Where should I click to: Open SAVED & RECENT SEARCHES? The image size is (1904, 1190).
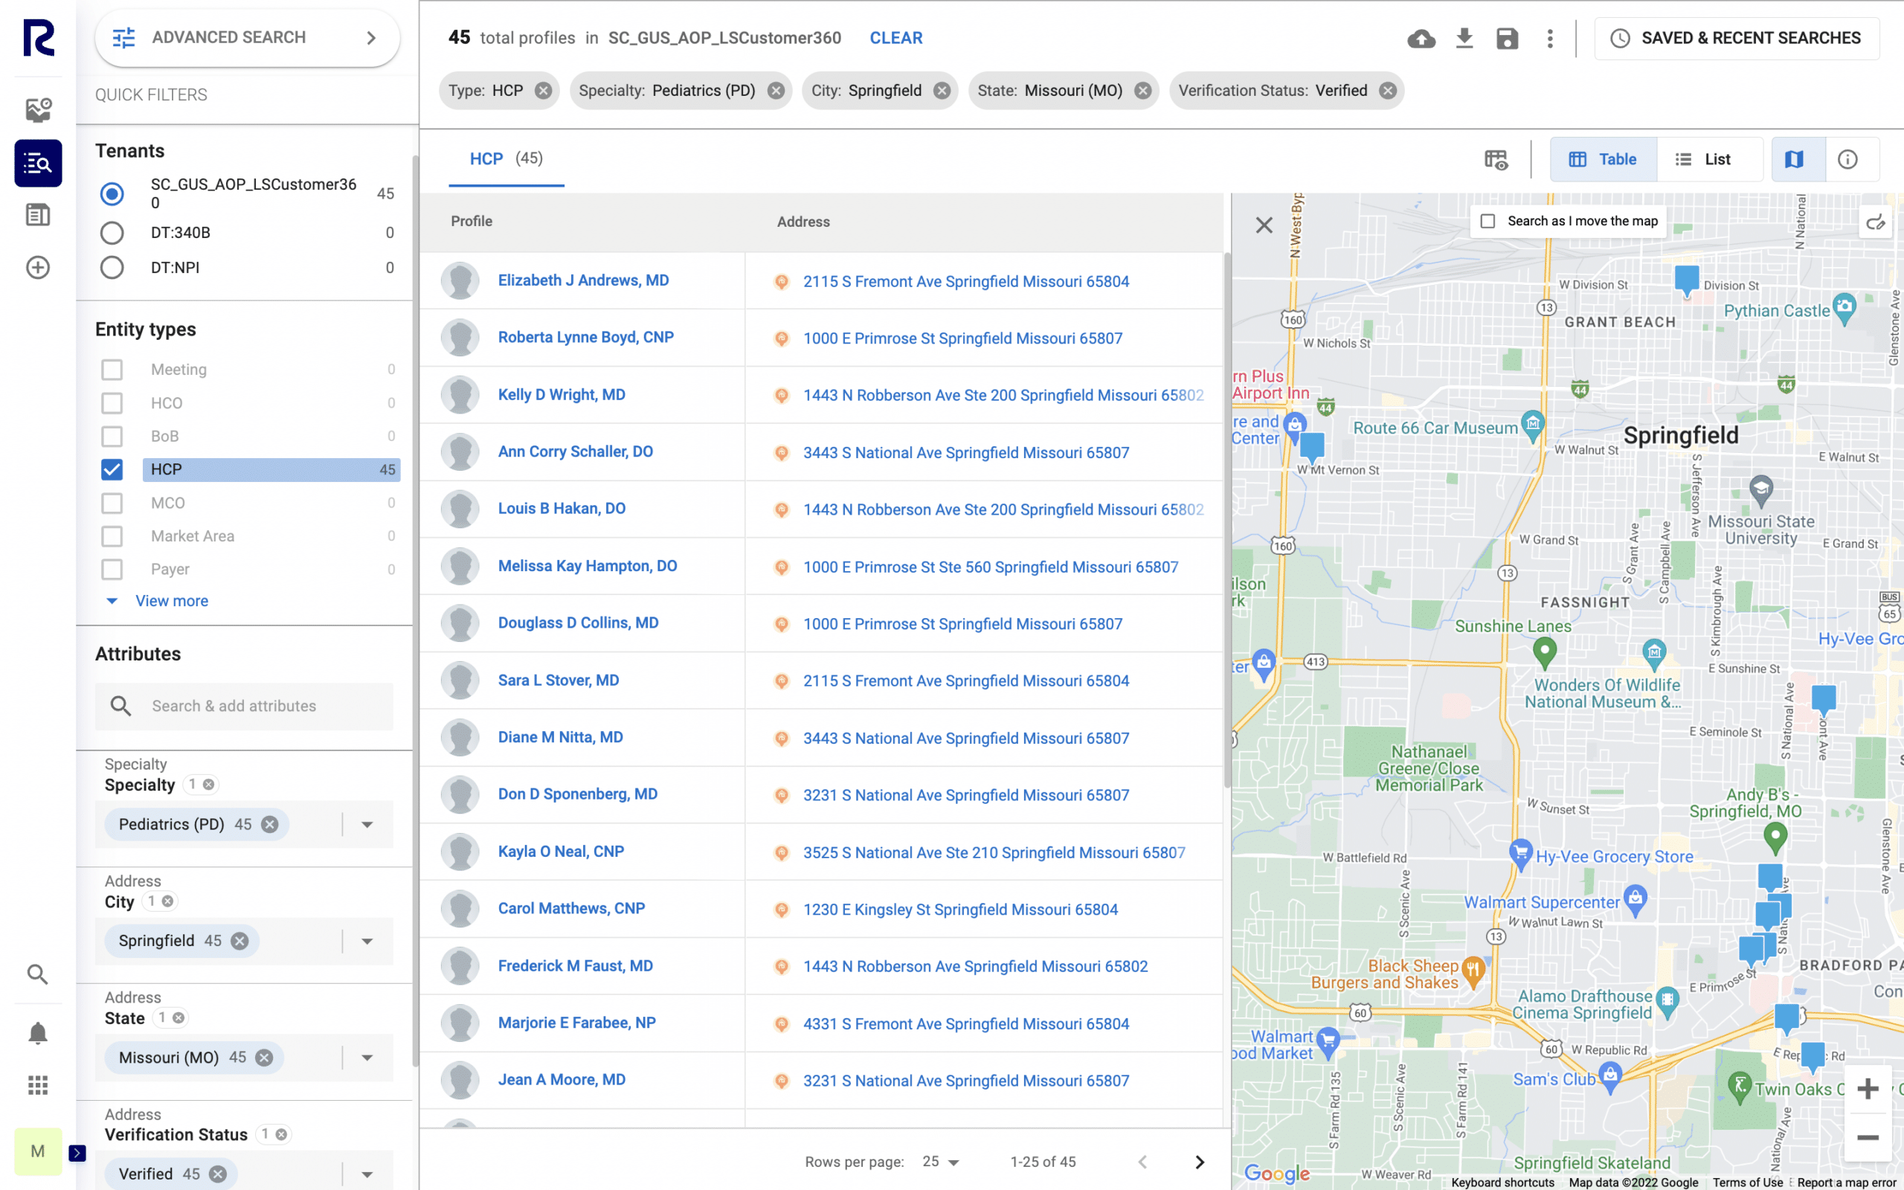pyautogui.click(x=1736, y=37)
